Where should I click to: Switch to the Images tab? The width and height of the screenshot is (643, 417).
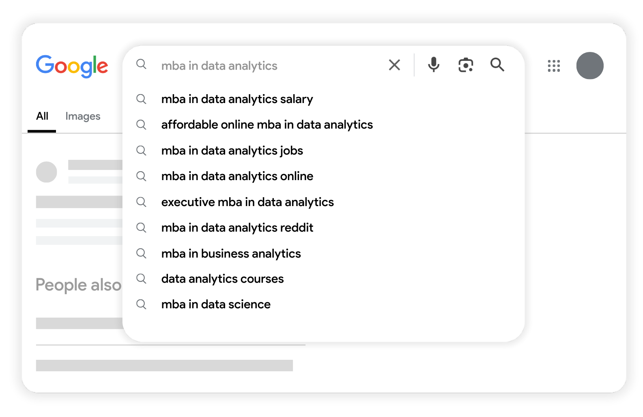83,116
